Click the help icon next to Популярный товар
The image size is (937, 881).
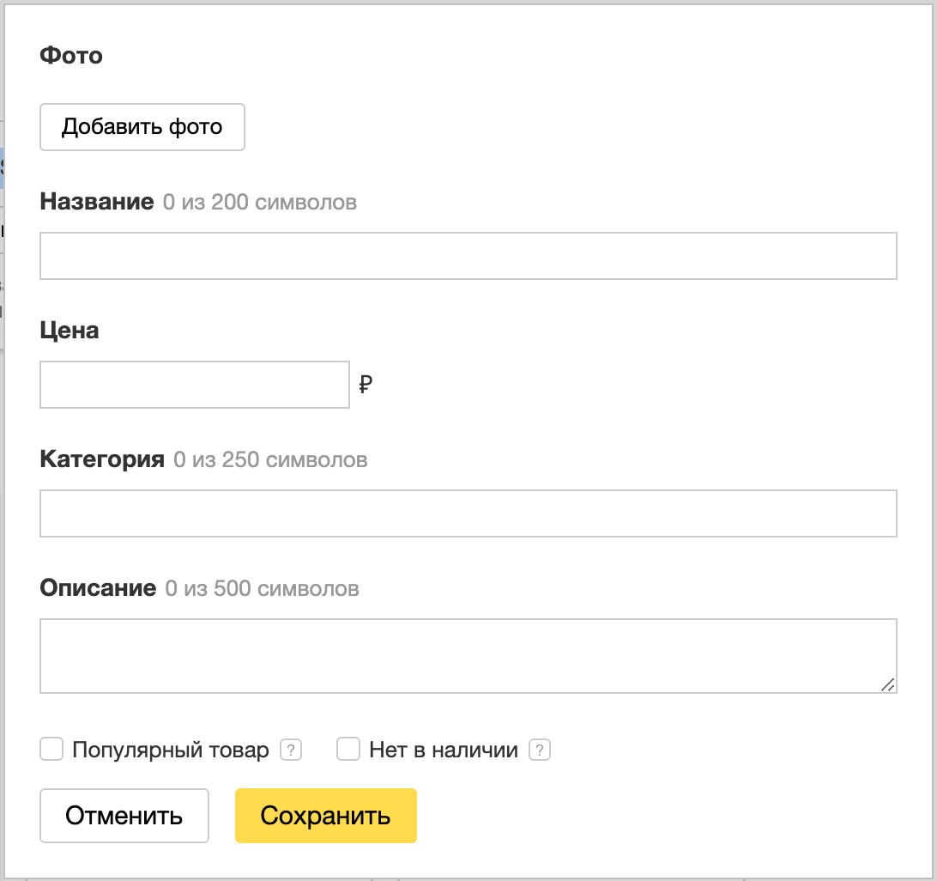click(291, 750)
